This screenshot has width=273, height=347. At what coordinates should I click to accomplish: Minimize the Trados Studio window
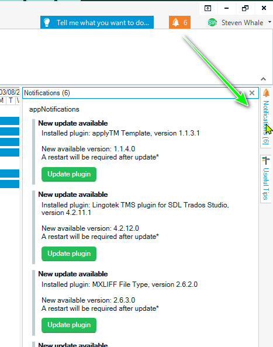click(x=226, y=8)
